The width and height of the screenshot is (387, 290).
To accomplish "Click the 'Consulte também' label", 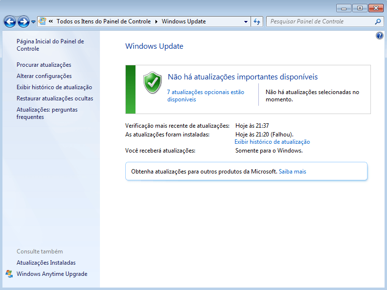I will click(40, 251).
